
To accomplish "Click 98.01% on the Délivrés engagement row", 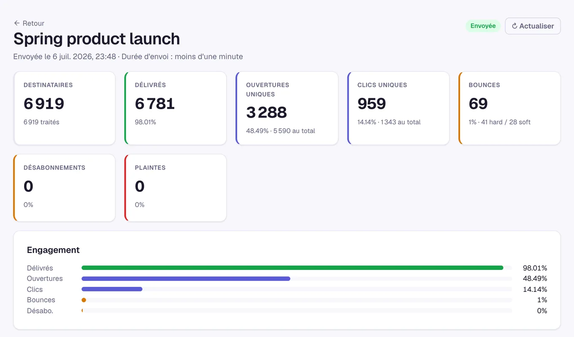I will point(535,268).
